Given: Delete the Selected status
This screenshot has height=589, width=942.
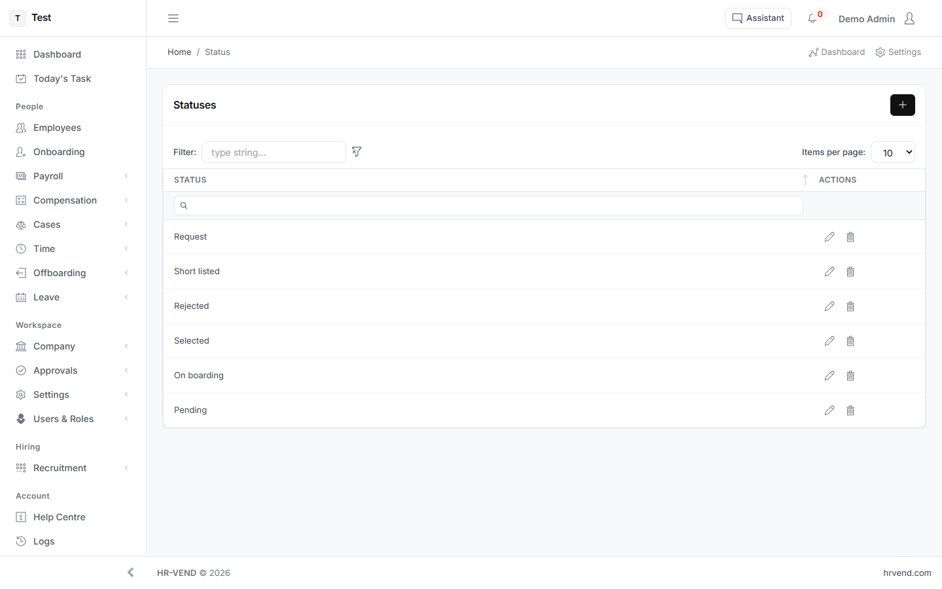Looking at the screenshot, I should [x=850, y=341].
